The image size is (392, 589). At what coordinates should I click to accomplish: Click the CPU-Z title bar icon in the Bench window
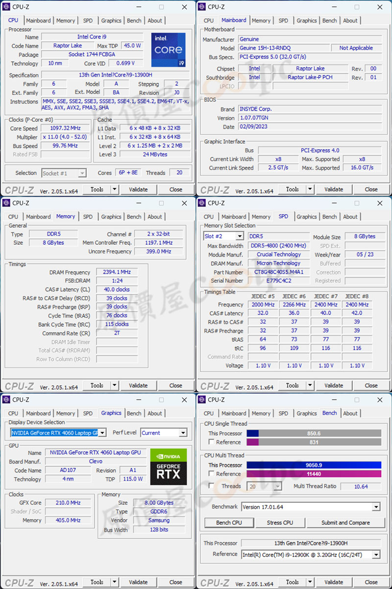201,399
